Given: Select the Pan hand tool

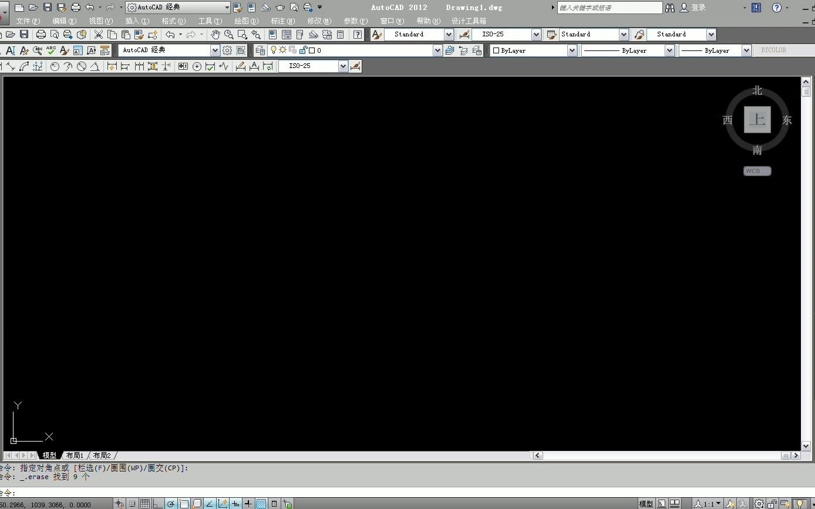Looking at the screenshot, I should click(215, 35).
